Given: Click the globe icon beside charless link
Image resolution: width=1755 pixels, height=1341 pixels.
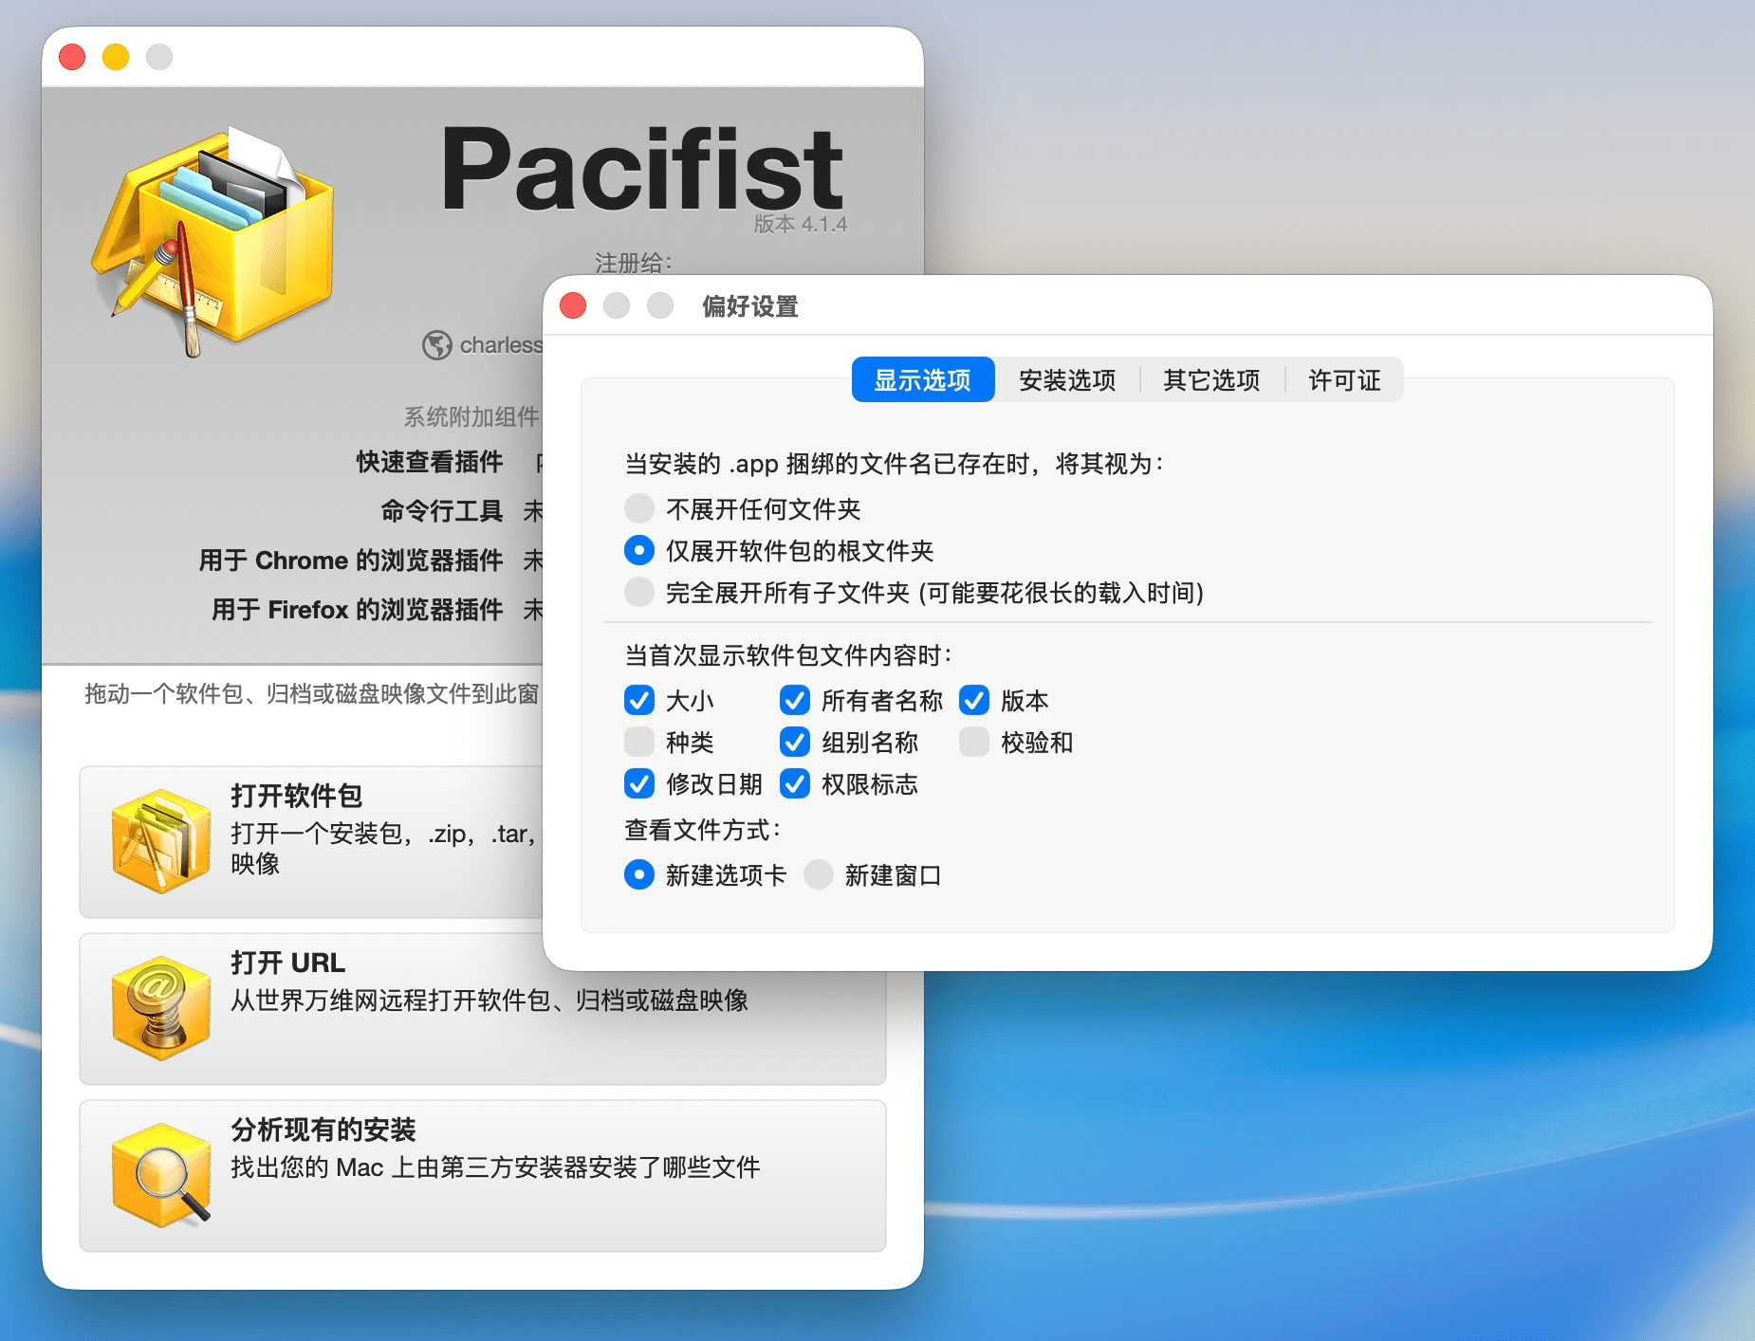Looking at the screenshot, I should (x=436, y=345).
